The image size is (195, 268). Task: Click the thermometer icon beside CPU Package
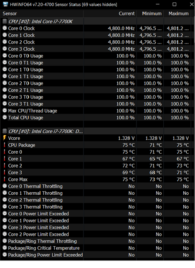[x=5, y=145]
